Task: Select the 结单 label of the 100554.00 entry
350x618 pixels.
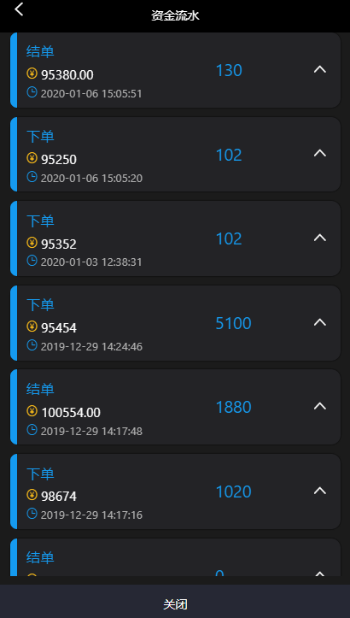Action: tap(40, 389)
